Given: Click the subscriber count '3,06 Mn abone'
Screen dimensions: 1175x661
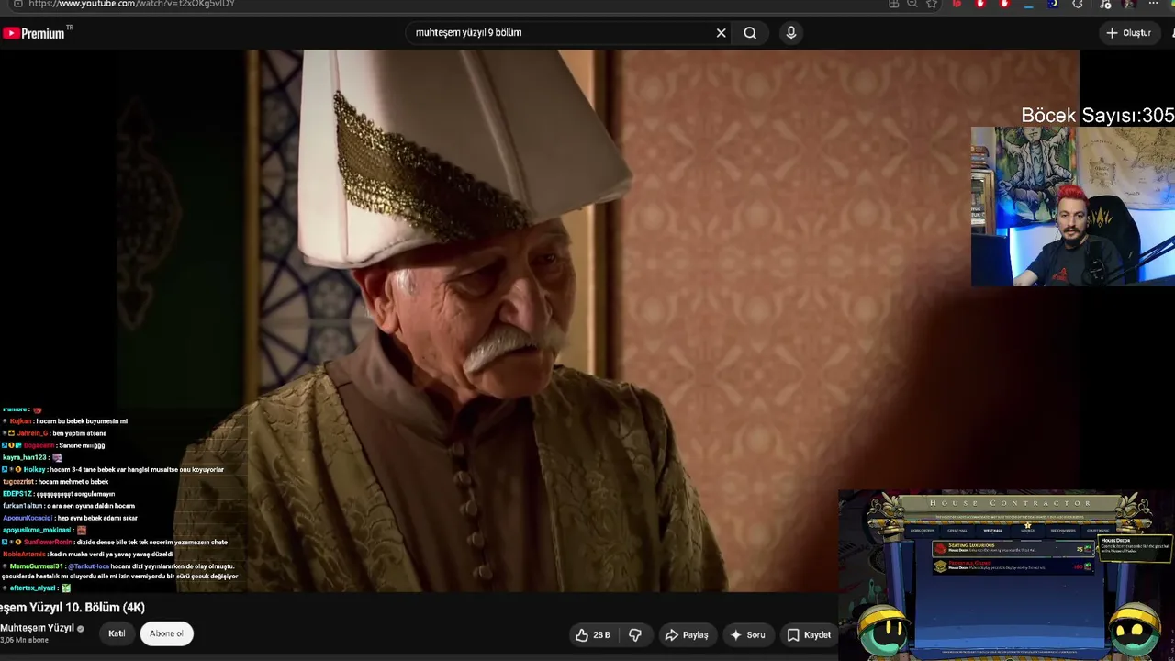Looking at the screenshot, I should [24, 640].
